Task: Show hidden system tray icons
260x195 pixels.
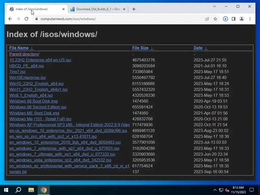Action: 215,190
